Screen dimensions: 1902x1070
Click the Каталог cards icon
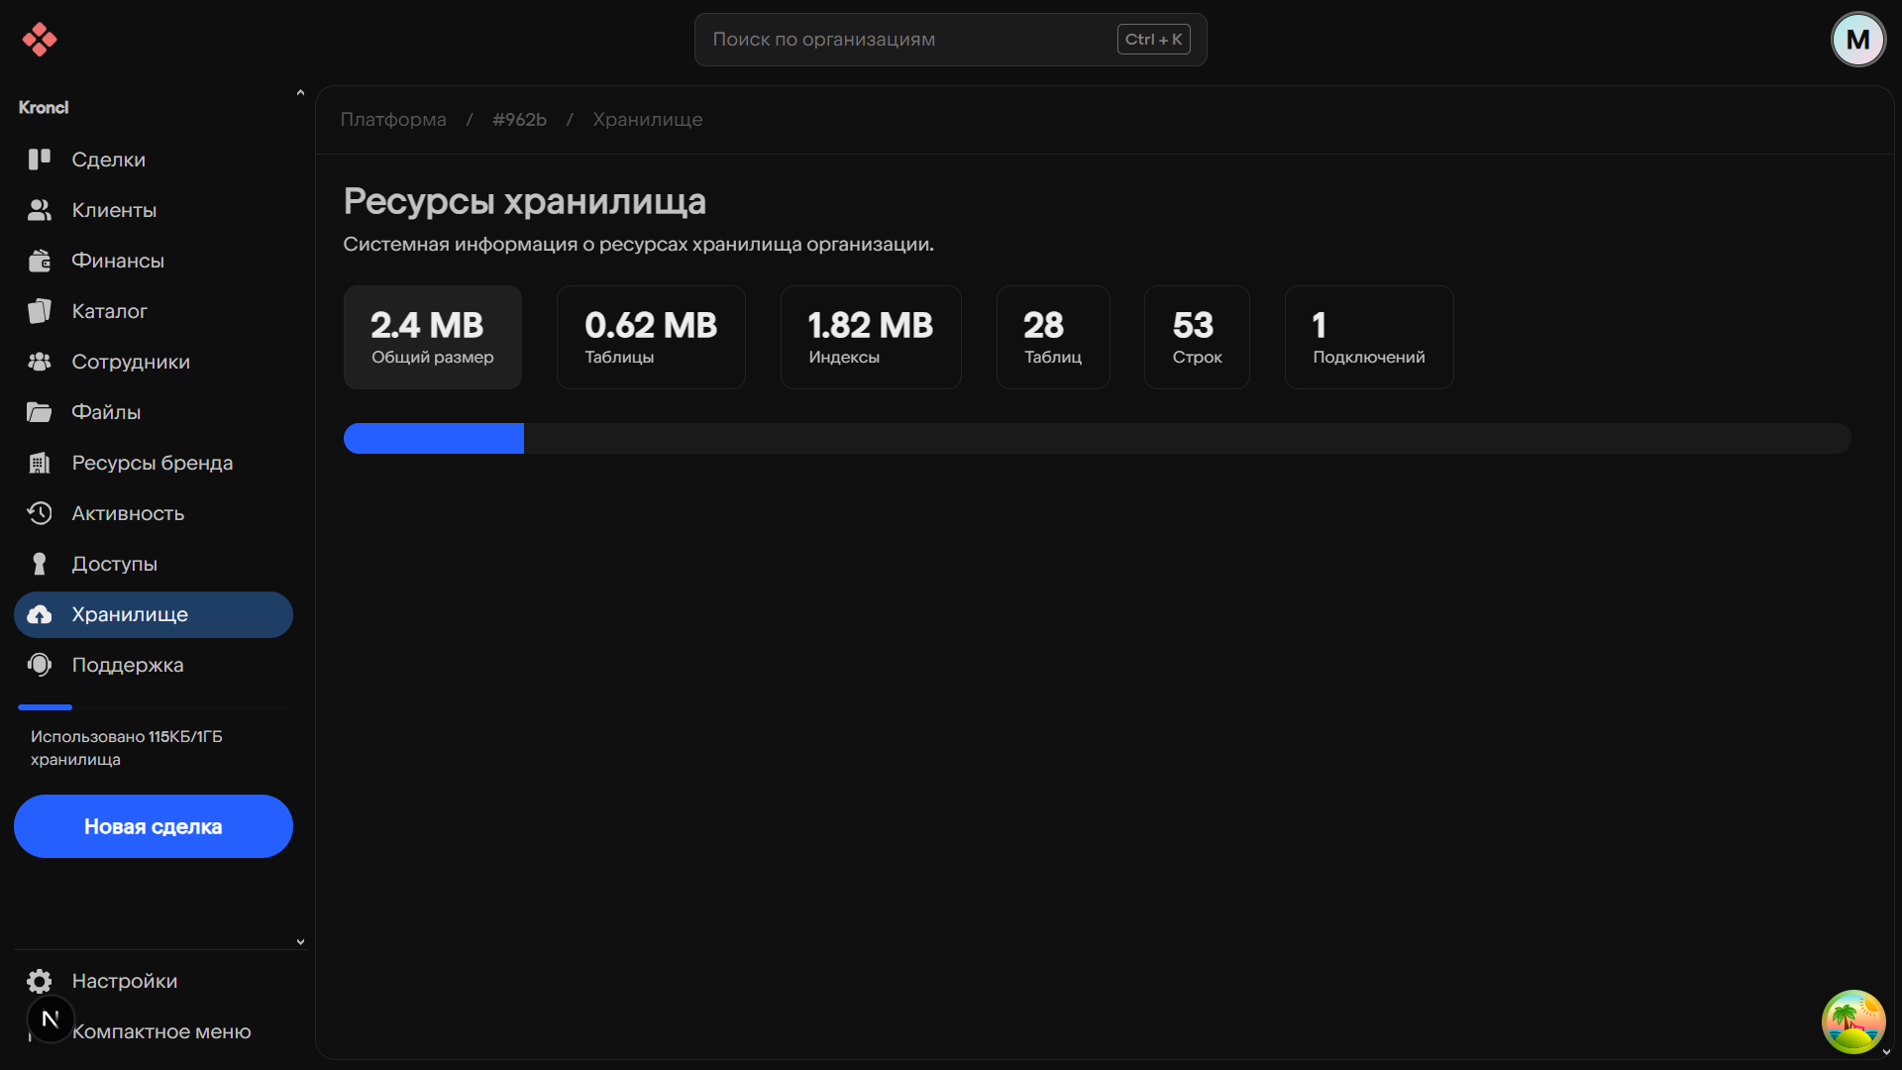tap(40, 311)
